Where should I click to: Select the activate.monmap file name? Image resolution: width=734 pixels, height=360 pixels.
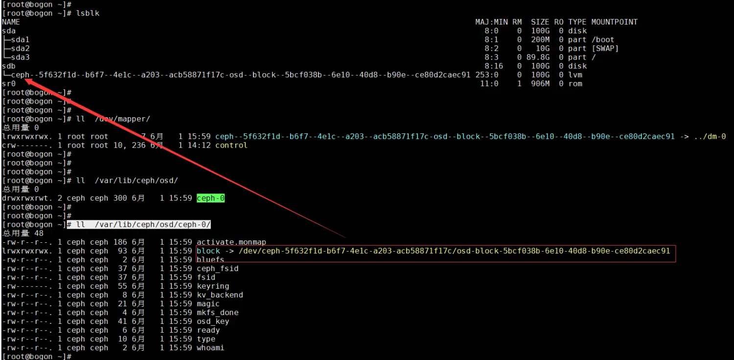[231, 242]
